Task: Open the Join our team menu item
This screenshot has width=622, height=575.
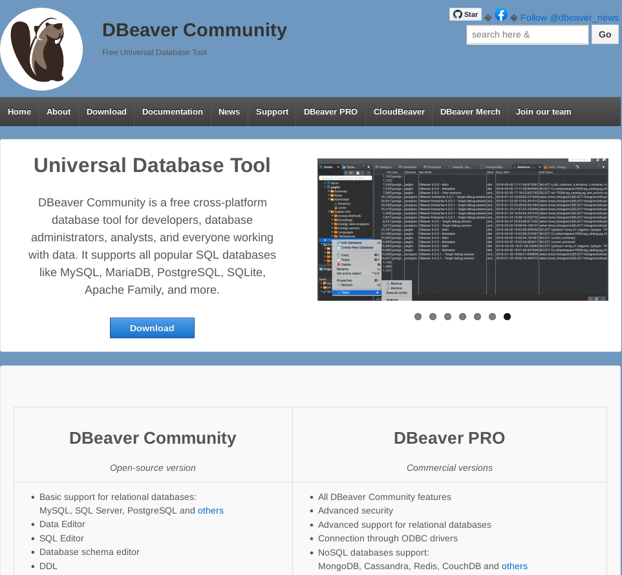Action: [x=543, y=112]
